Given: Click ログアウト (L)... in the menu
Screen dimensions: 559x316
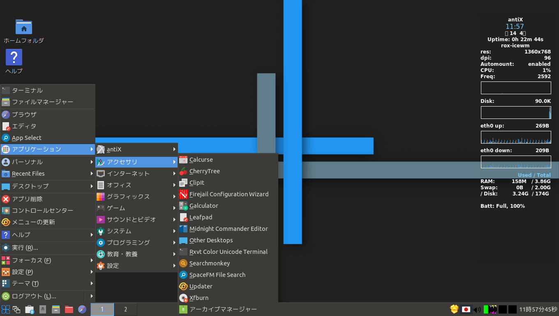Looking at the screenshot, I should click(x=42, y=296).
